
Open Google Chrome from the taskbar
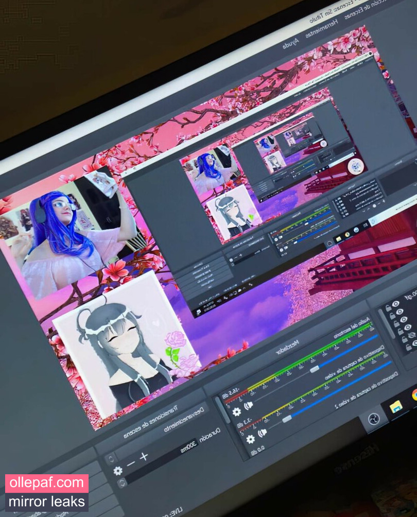[x=414, y=395]
